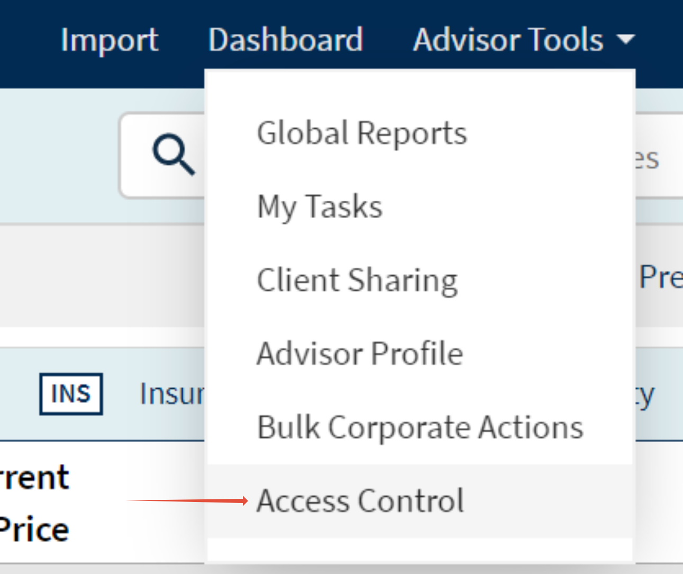Click the search magnifier icon
This screenshot has height=574, width=683.
(174, 155)
